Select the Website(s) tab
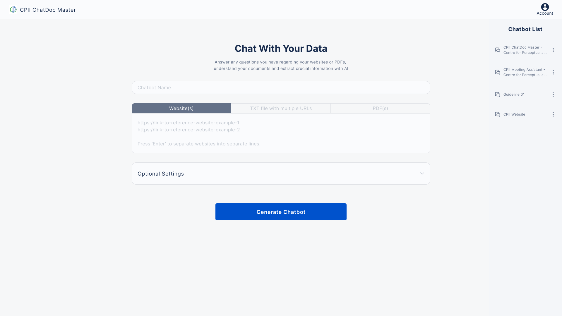 coord(181,108)
